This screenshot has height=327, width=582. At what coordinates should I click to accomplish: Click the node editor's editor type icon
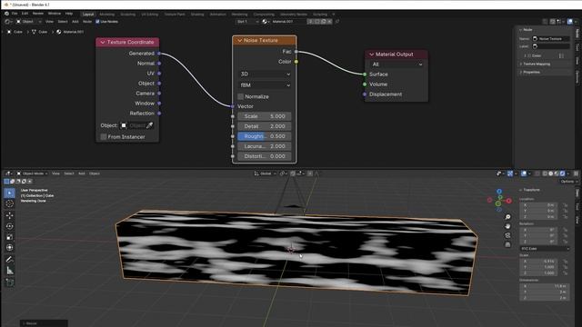(7, 22)
